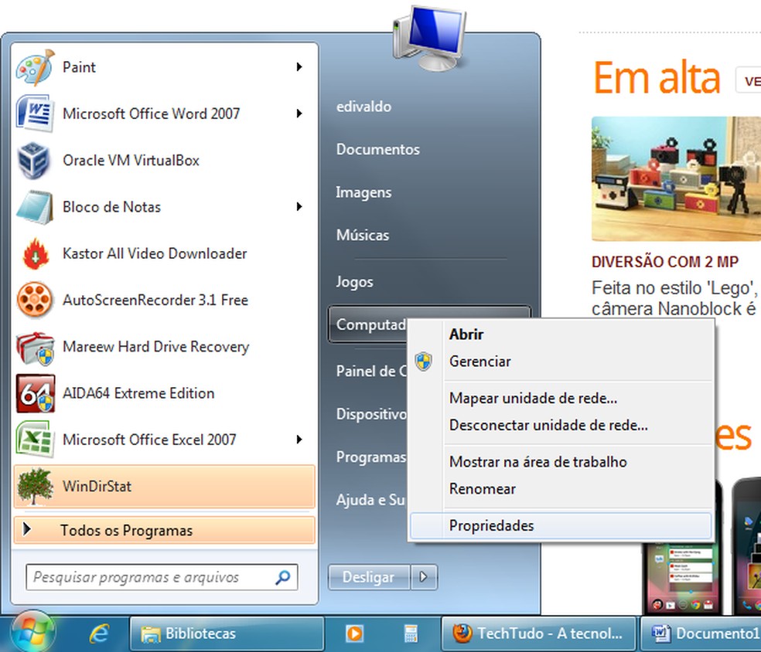Select Propriedades in the context menu
761x652 pixels.
coord(491,525)
